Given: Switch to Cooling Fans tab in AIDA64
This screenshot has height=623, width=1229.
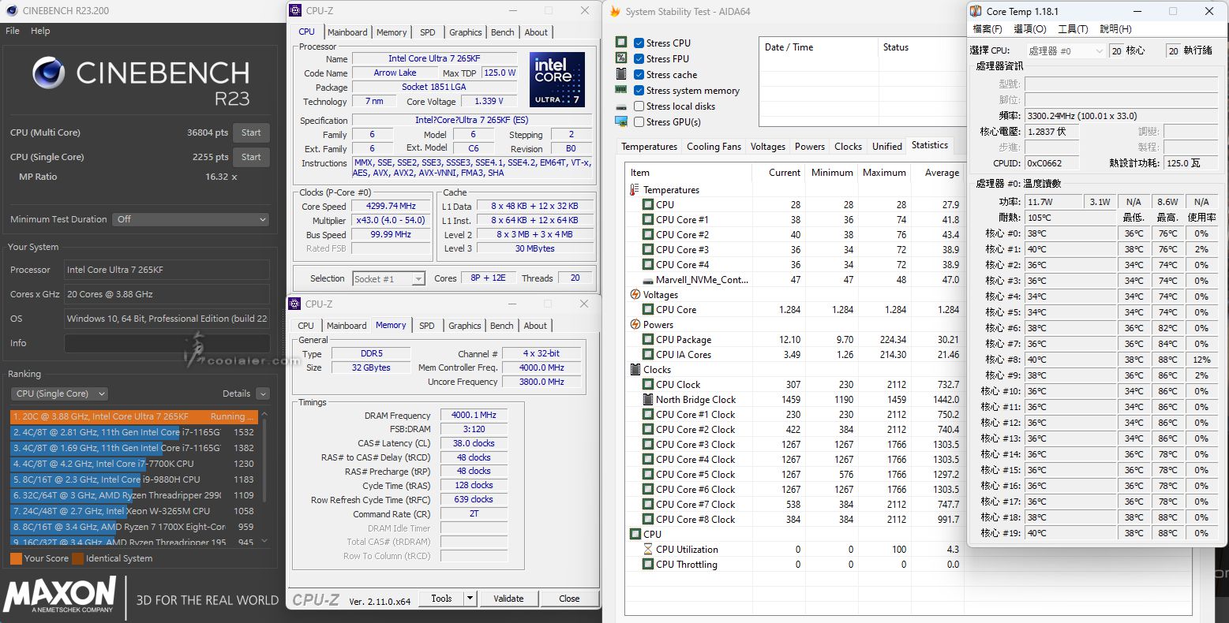Looking at the screenshot, I should pos(714,147).
